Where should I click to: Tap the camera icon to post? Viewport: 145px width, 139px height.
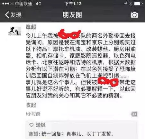(134, 15)
